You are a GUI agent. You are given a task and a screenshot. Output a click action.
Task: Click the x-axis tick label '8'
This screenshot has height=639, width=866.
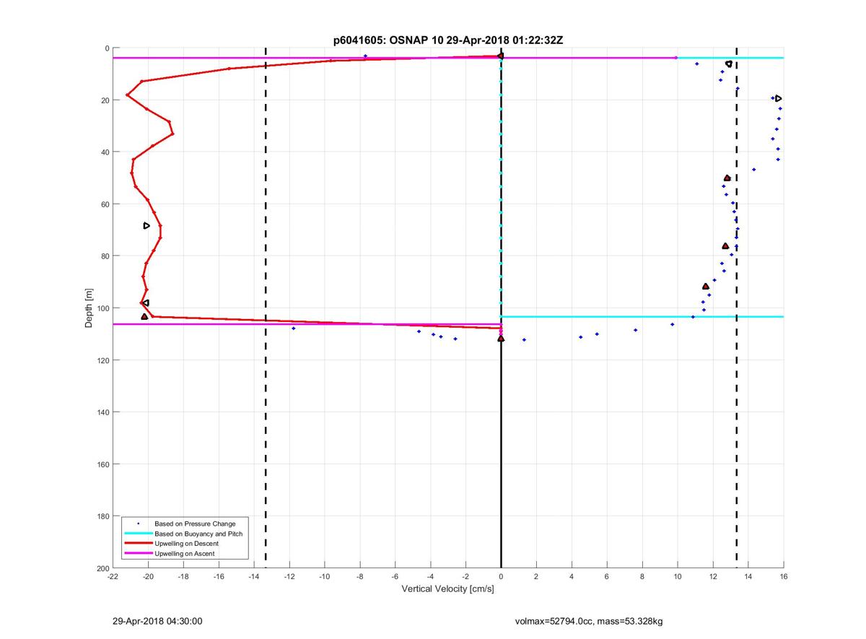pyautogui.click(x=642, y=577)
